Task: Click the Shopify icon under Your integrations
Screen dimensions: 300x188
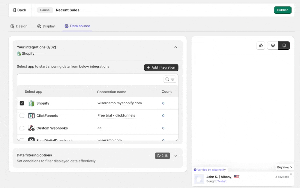Action: pos(19,54)
